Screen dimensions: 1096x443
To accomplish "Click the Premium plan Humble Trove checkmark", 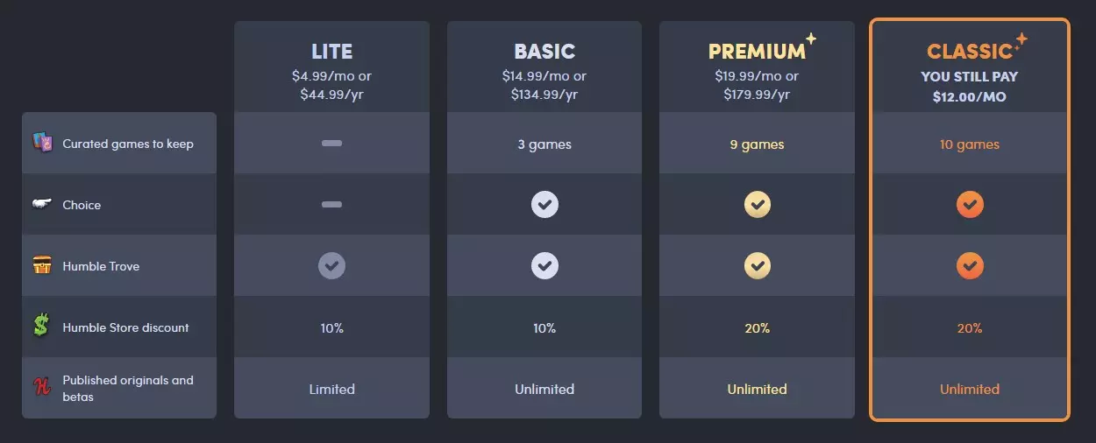I will coord(758,265).
